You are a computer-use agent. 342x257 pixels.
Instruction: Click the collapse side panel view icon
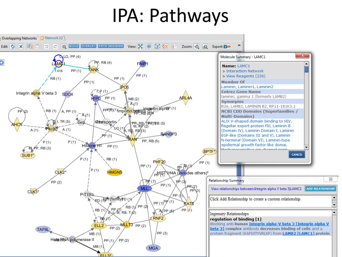[166, 46]
